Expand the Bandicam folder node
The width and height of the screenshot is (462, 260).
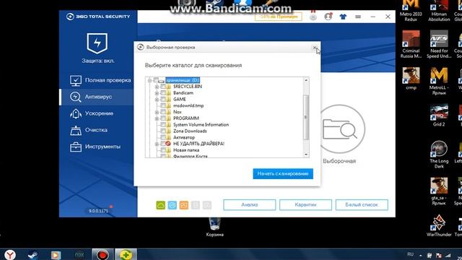click(157, 93)
